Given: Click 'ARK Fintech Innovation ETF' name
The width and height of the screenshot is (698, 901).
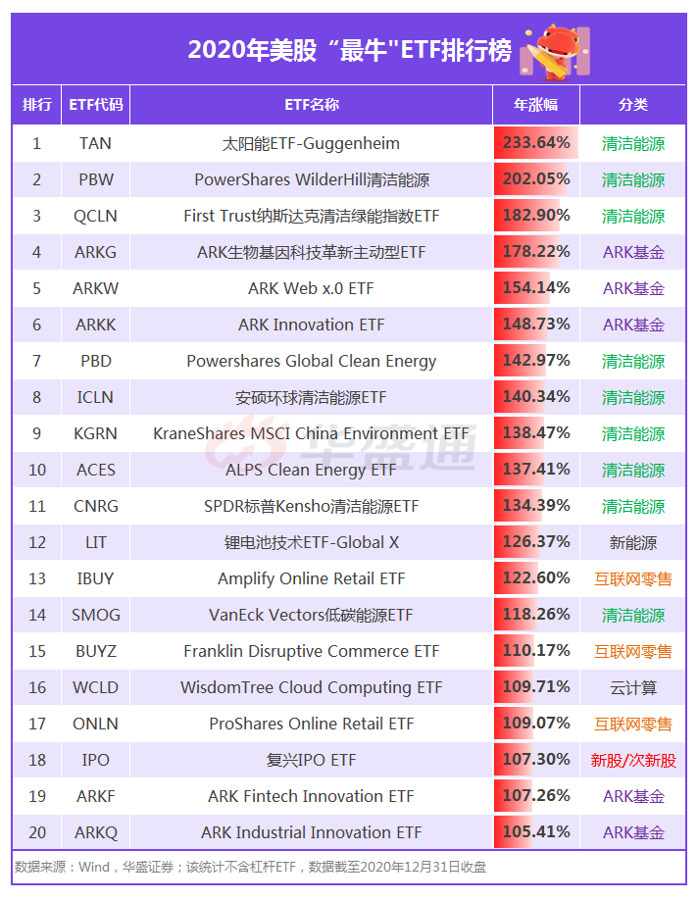Looking at the screenshot, I should coord(311,796).
